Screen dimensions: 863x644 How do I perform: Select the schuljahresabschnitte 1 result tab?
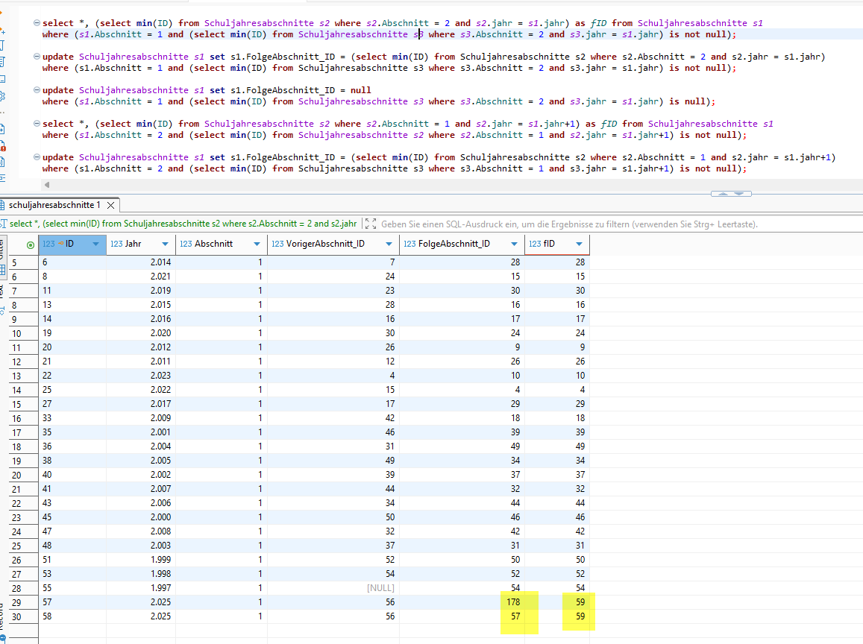[x=54, y=205]
